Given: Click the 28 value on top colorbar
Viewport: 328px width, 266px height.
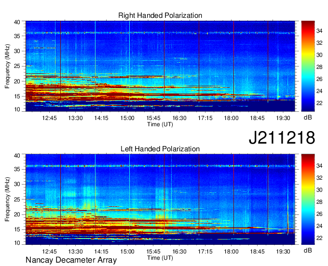Looking at the screenshot, I should (319, 67).
